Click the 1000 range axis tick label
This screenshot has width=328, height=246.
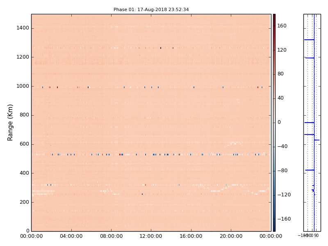[x=23, y=86]
